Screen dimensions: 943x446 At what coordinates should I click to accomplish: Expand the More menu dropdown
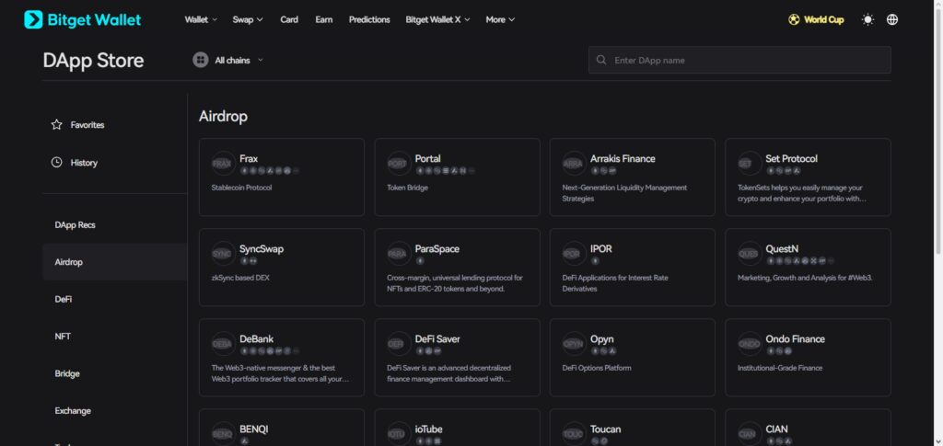point(500,20)
